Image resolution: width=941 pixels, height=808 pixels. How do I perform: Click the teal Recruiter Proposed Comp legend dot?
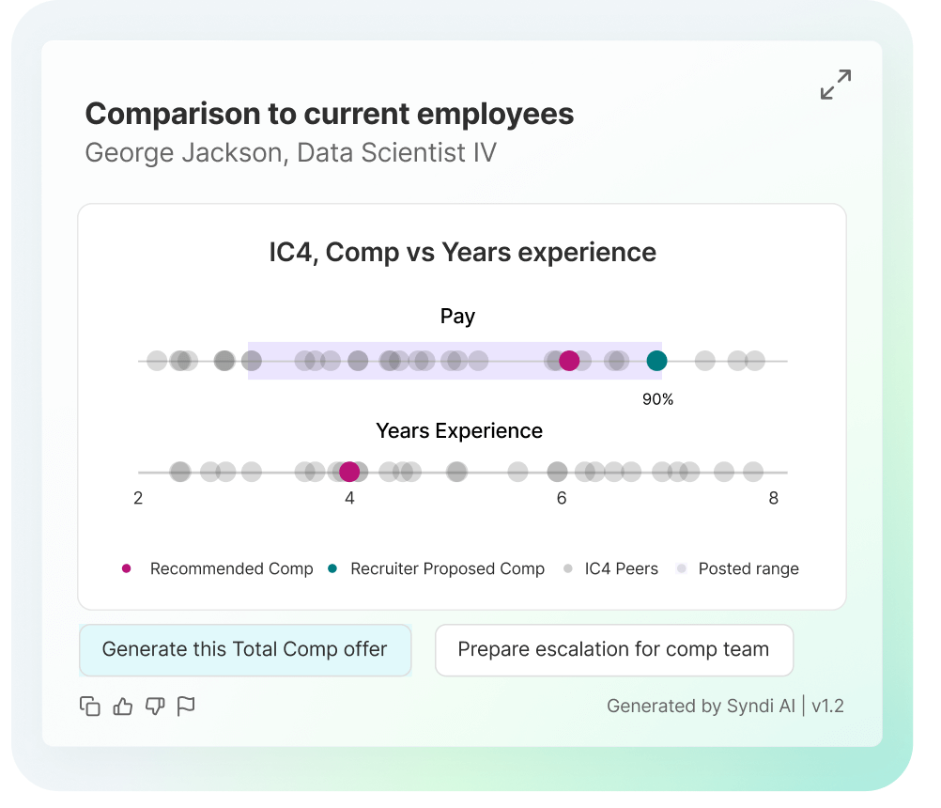332,568
